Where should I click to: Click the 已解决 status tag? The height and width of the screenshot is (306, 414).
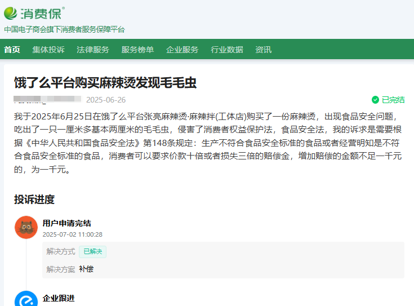(93, 251)
